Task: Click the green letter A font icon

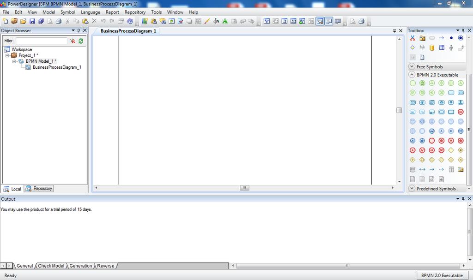Action: coord(225,21)
